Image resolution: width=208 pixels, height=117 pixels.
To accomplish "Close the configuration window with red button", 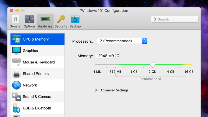I will (x=11, y=10).
